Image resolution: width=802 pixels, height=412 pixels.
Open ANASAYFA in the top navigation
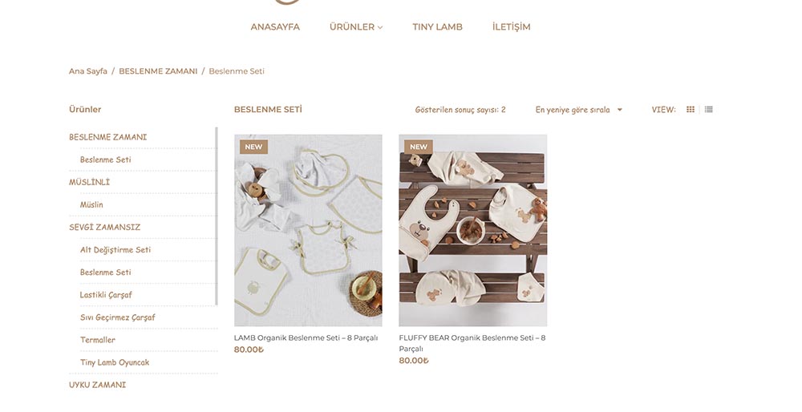click(275, 27)
